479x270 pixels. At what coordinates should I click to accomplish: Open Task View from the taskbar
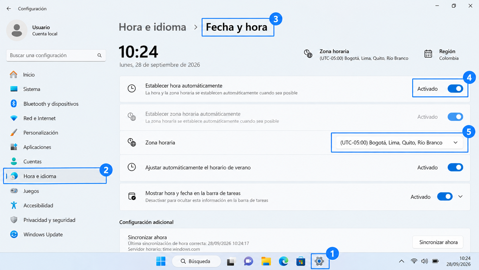click(231, 261)
